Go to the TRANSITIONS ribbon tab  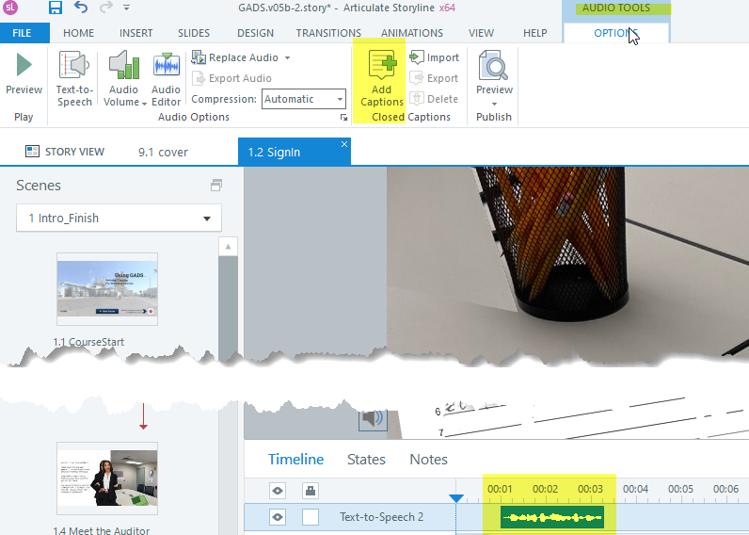click(328, 33)
